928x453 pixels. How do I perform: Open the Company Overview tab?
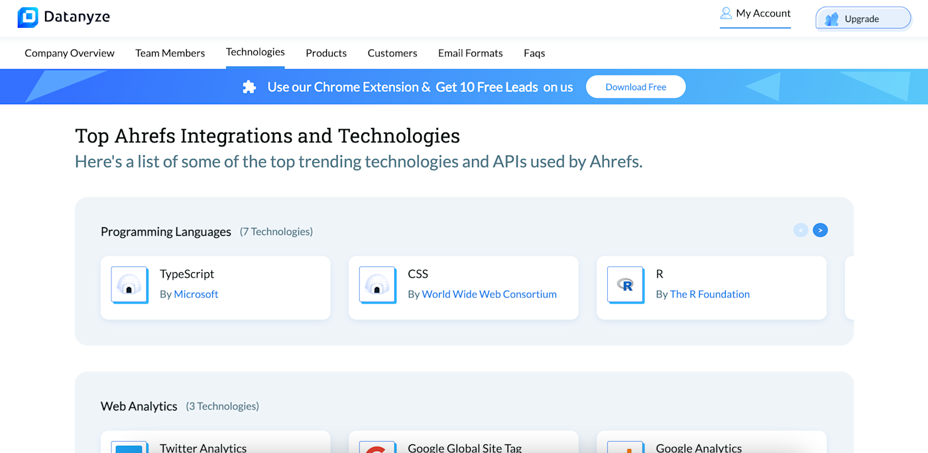[70, 53]
